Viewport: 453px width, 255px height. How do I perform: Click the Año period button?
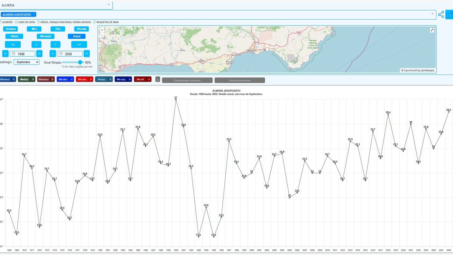click(57, 29)
